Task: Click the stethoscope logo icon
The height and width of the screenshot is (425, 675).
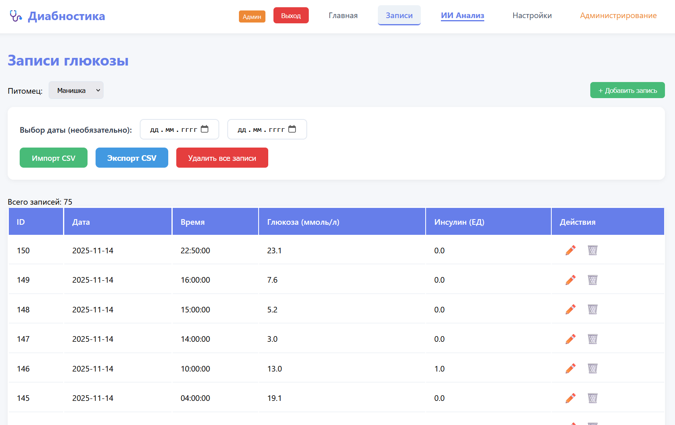Action: tap(16, 16)
